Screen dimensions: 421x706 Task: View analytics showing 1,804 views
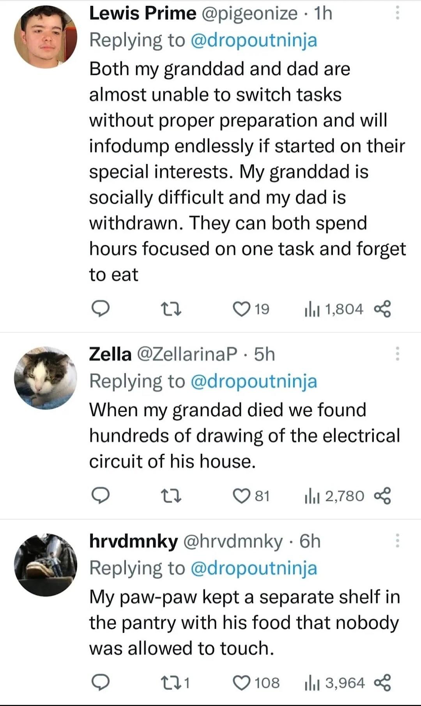tap(334, 309)
